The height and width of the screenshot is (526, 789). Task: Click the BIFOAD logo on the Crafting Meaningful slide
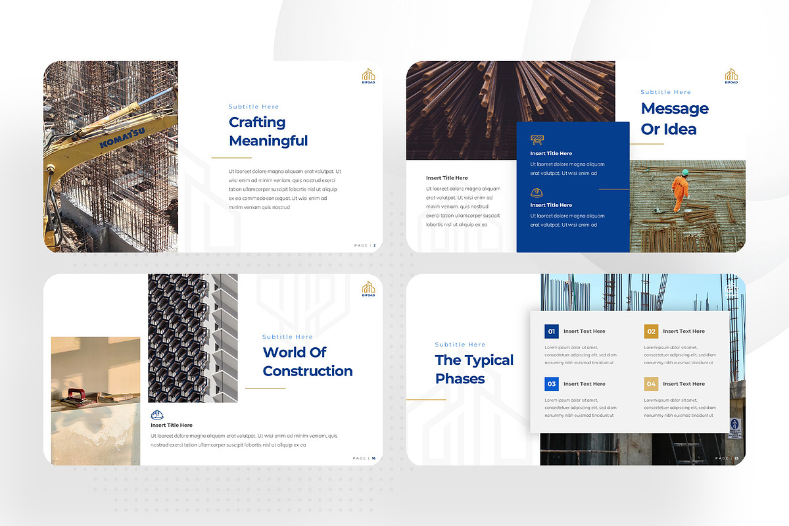[368, 76]
